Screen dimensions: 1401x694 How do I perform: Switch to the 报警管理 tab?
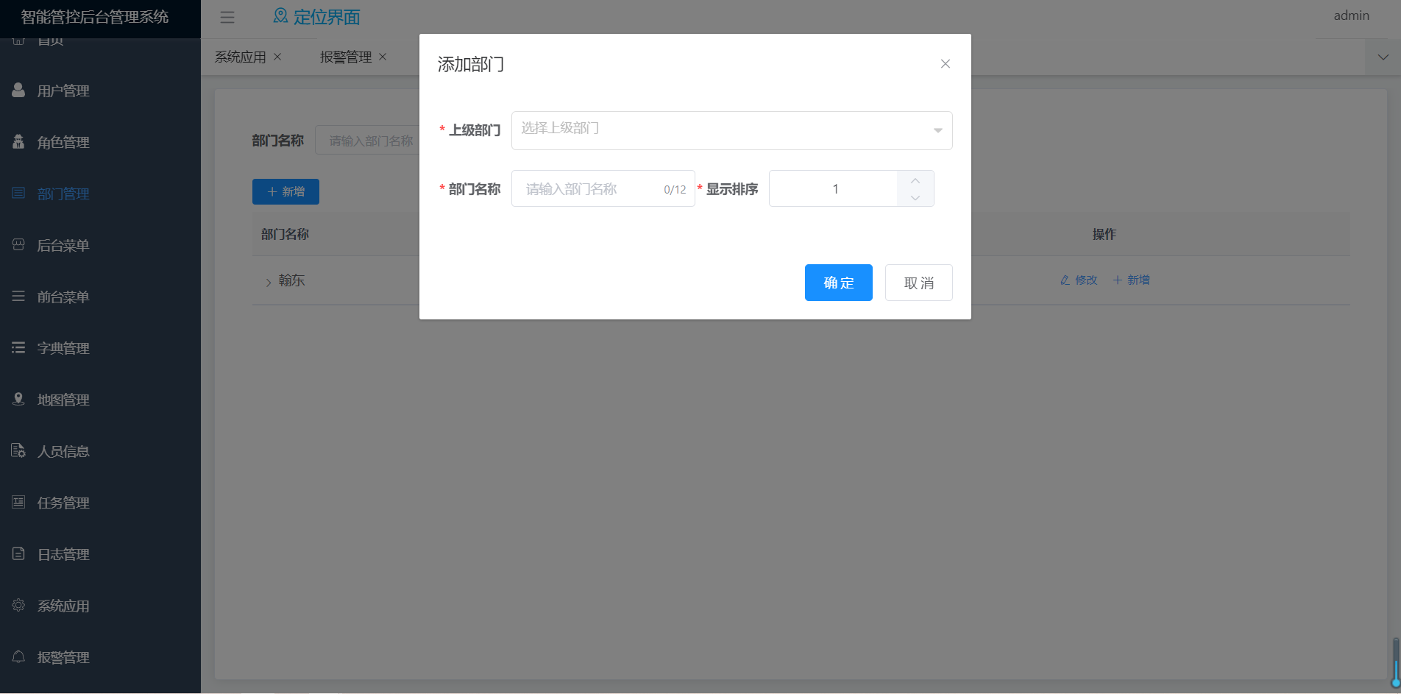345,57
